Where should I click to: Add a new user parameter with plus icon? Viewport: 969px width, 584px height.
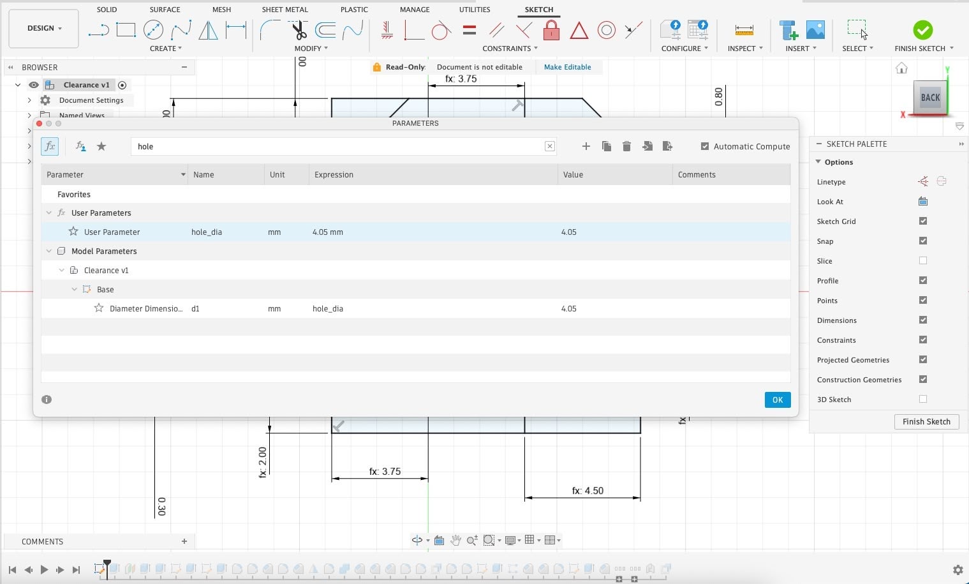[586, 146]
